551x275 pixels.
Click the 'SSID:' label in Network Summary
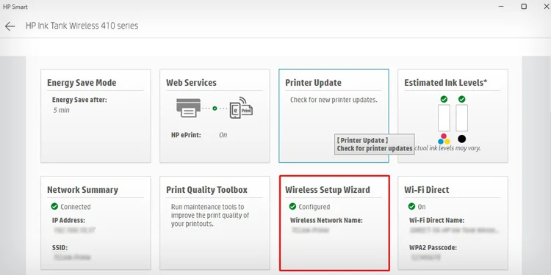[x=60, y=248]
